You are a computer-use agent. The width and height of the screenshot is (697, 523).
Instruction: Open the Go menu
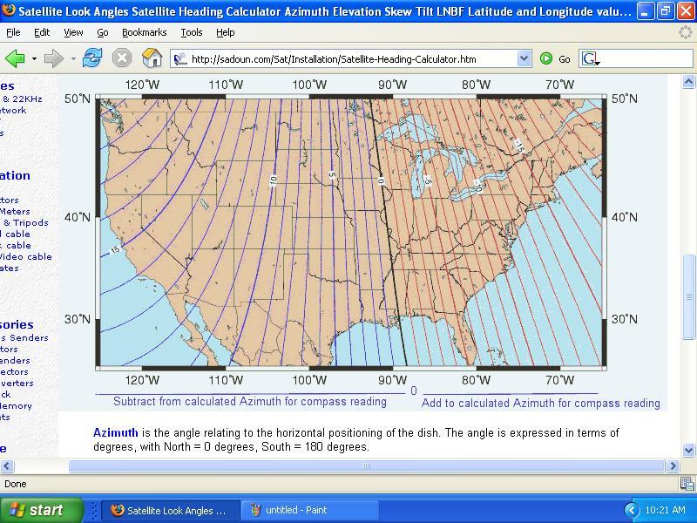point(103,32)
